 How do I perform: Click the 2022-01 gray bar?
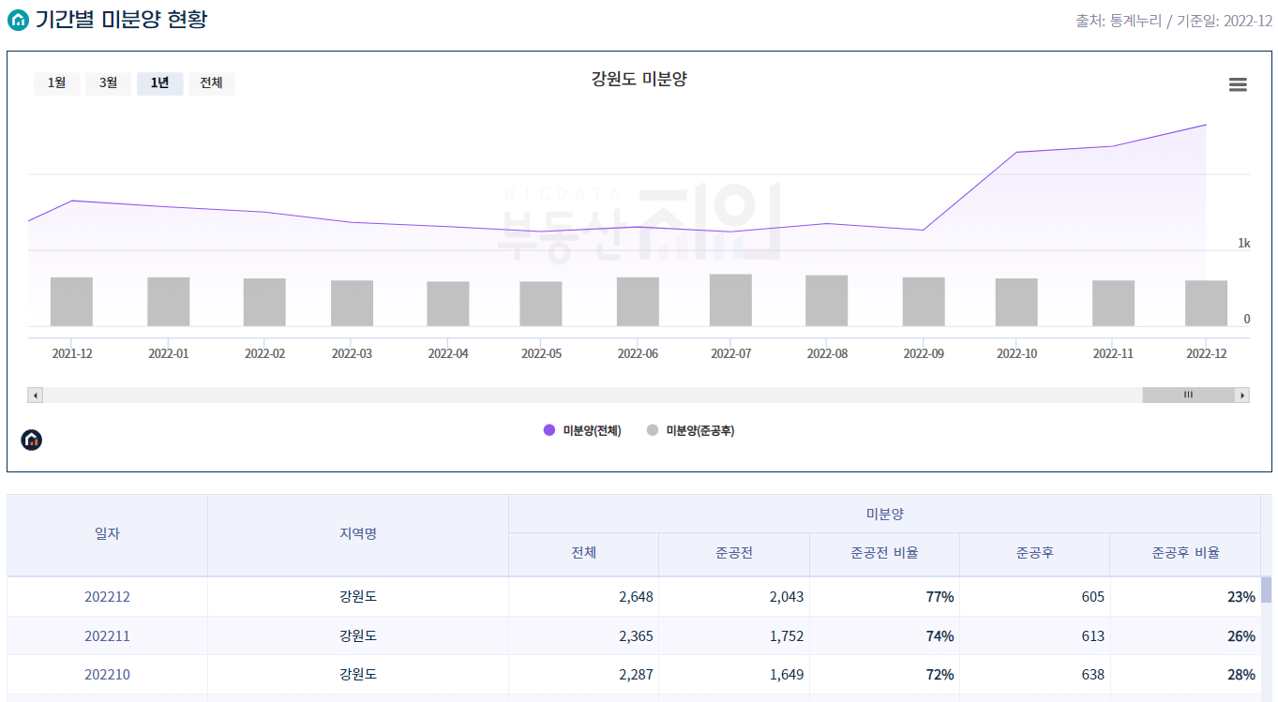pos(169,302)
